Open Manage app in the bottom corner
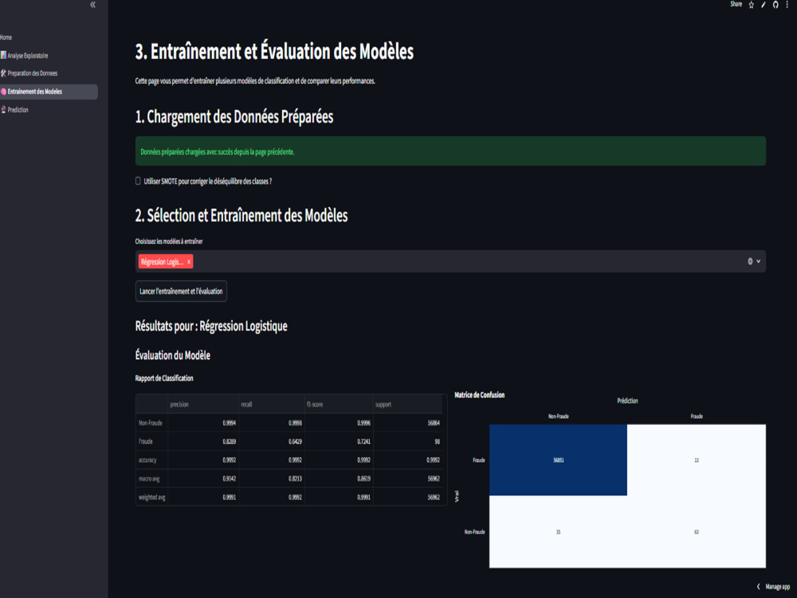Viewport: 797px width, 598px height. click(x=778, y=587)
